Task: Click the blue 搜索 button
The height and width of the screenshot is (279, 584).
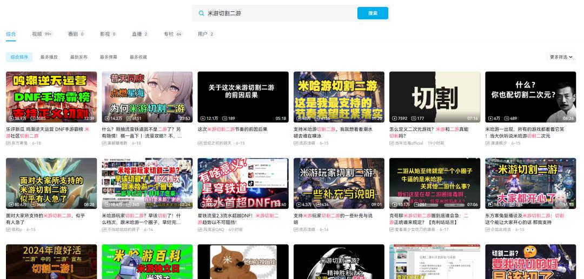Action: (373, 13)
